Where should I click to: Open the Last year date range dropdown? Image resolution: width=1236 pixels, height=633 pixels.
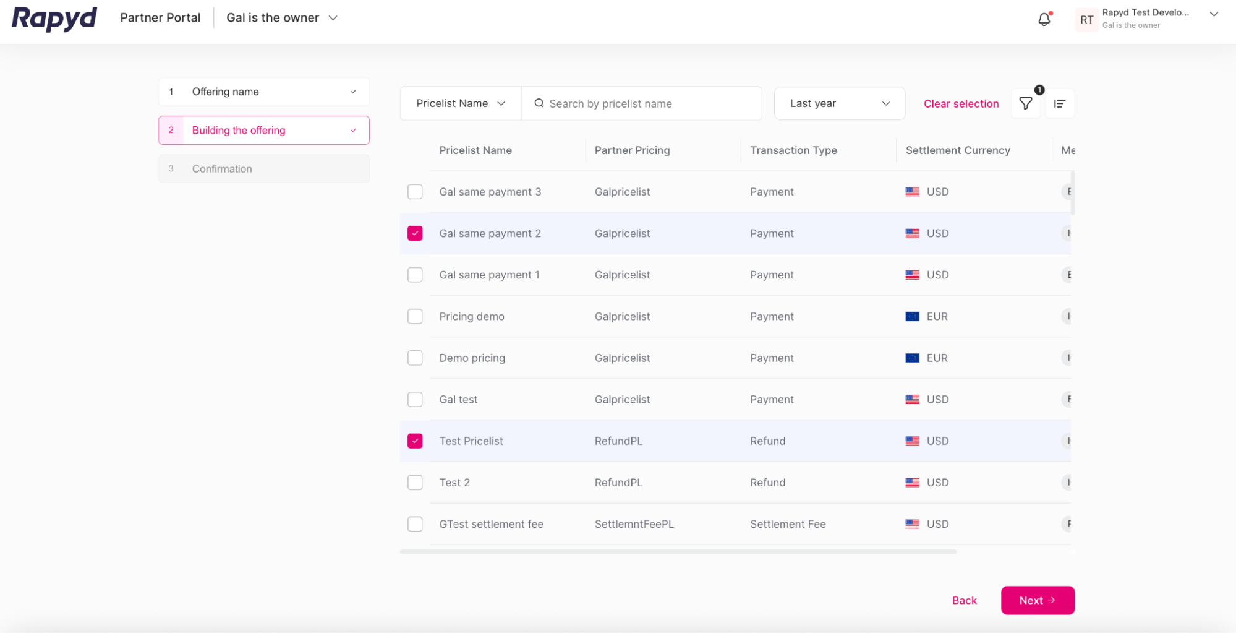tap(839, 103)
